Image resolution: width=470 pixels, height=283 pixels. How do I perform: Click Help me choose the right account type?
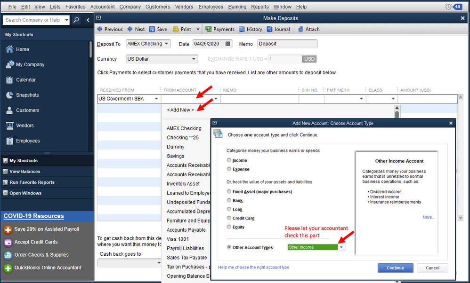click(254, 267)
